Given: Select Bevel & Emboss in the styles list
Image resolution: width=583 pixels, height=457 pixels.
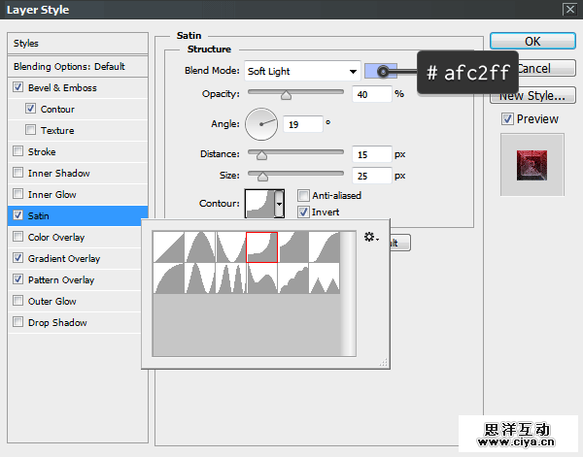Looking at the screenshot, I should (x=62, y=88).
